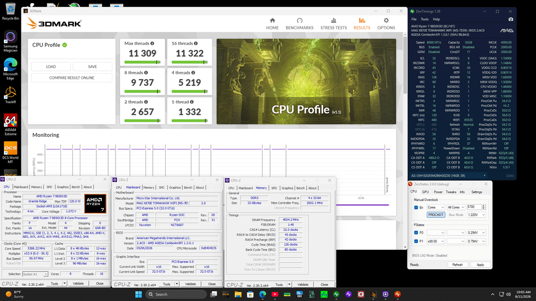This screenshot has width=536, height=301.
Task: Select the DCS World MT desktop icon
Action: (10, 152)
